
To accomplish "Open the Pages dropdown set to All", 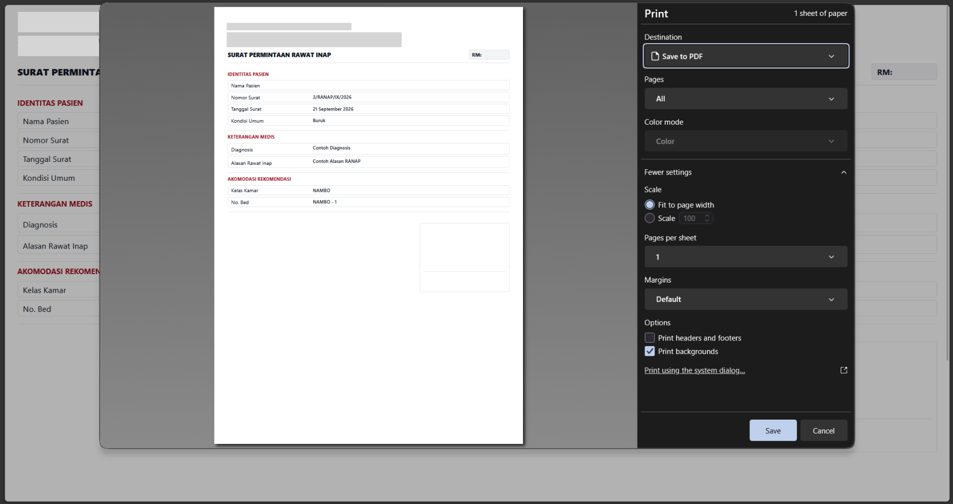I will tap(746, 99).
